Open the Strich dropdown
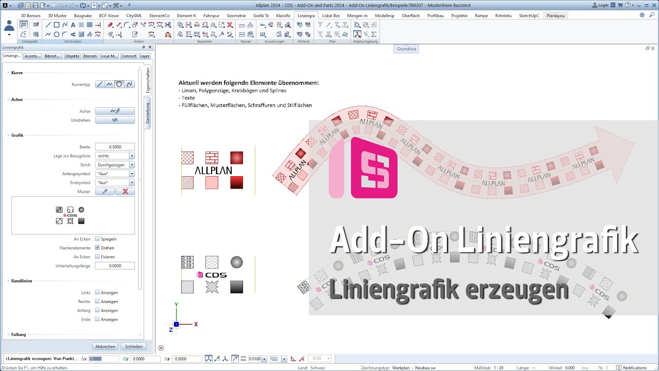The height and width of the screenshot is (371, 659). coord(132,165)
